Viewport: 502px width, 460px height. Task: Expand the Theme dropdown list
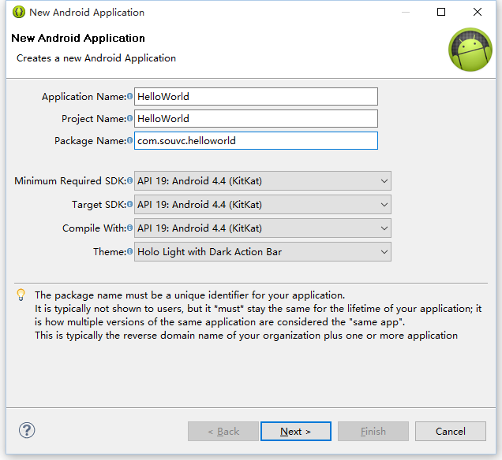pyautogui.click(x=263, y=252)
